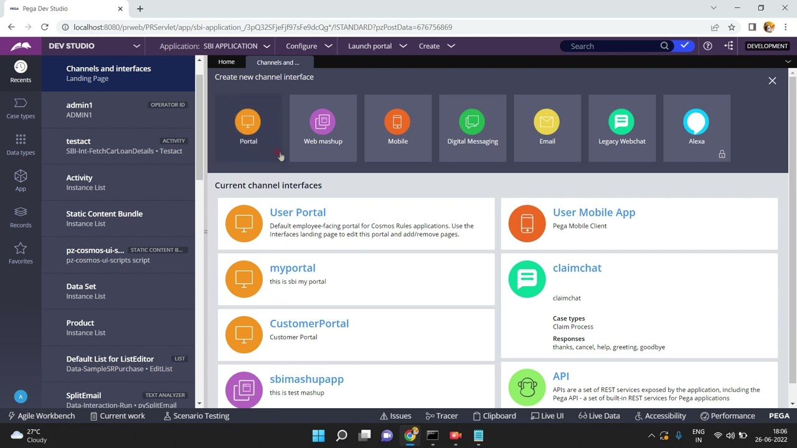
Task: Select the Channels and... tab
Action: pyautogui.click(x=278, y=62)
